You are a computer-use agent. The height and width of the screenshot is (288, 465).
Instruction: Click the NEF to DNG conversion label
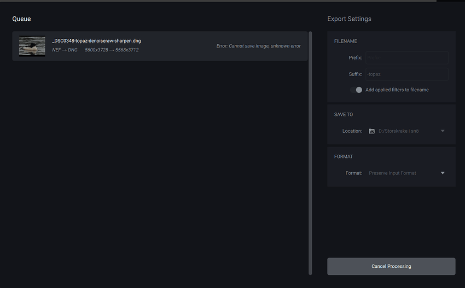65,50
